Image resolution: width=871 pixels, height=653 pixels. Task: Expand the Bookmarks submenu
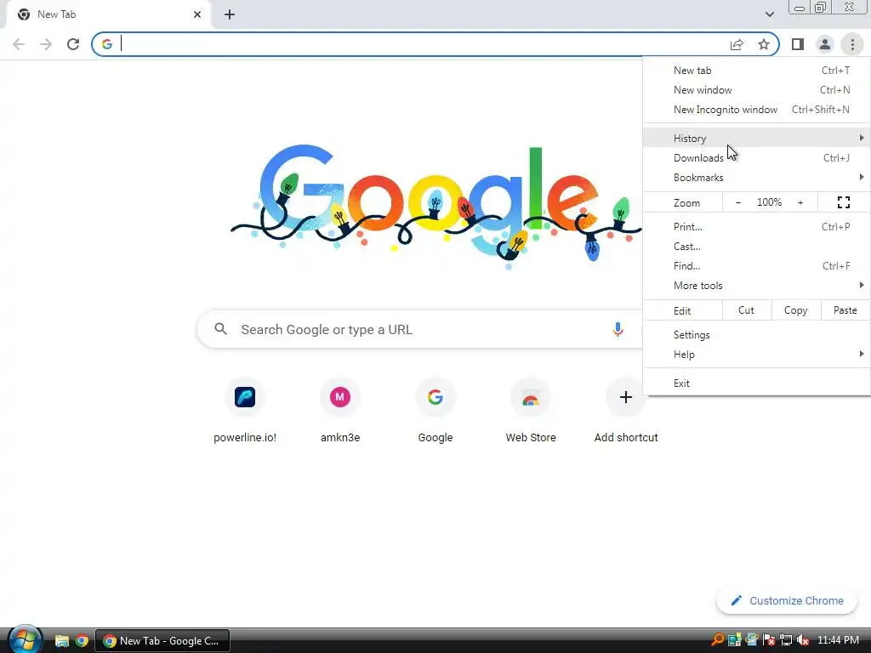click(756, 177)
